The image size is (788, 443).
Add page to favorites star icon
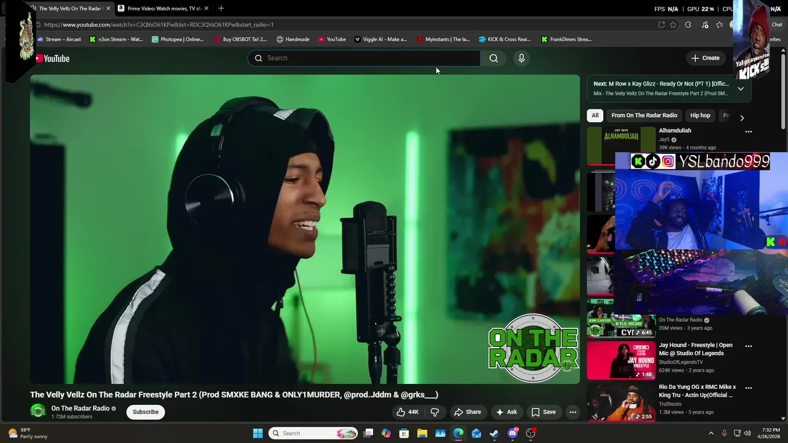click(x=673, y=25)
